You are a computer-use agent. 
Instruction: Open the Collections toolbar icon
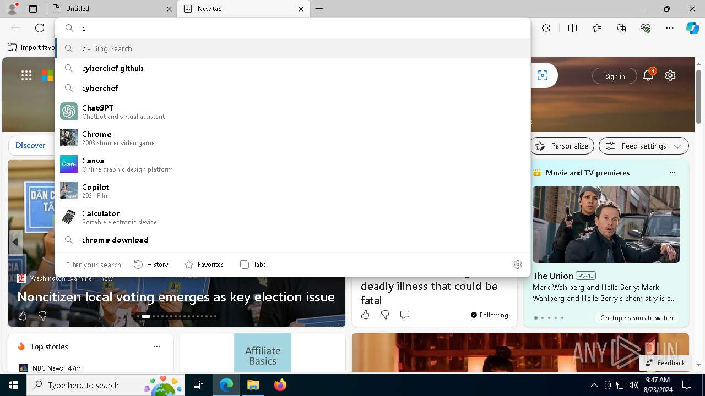pyautogui.click(x=621, y=28)
